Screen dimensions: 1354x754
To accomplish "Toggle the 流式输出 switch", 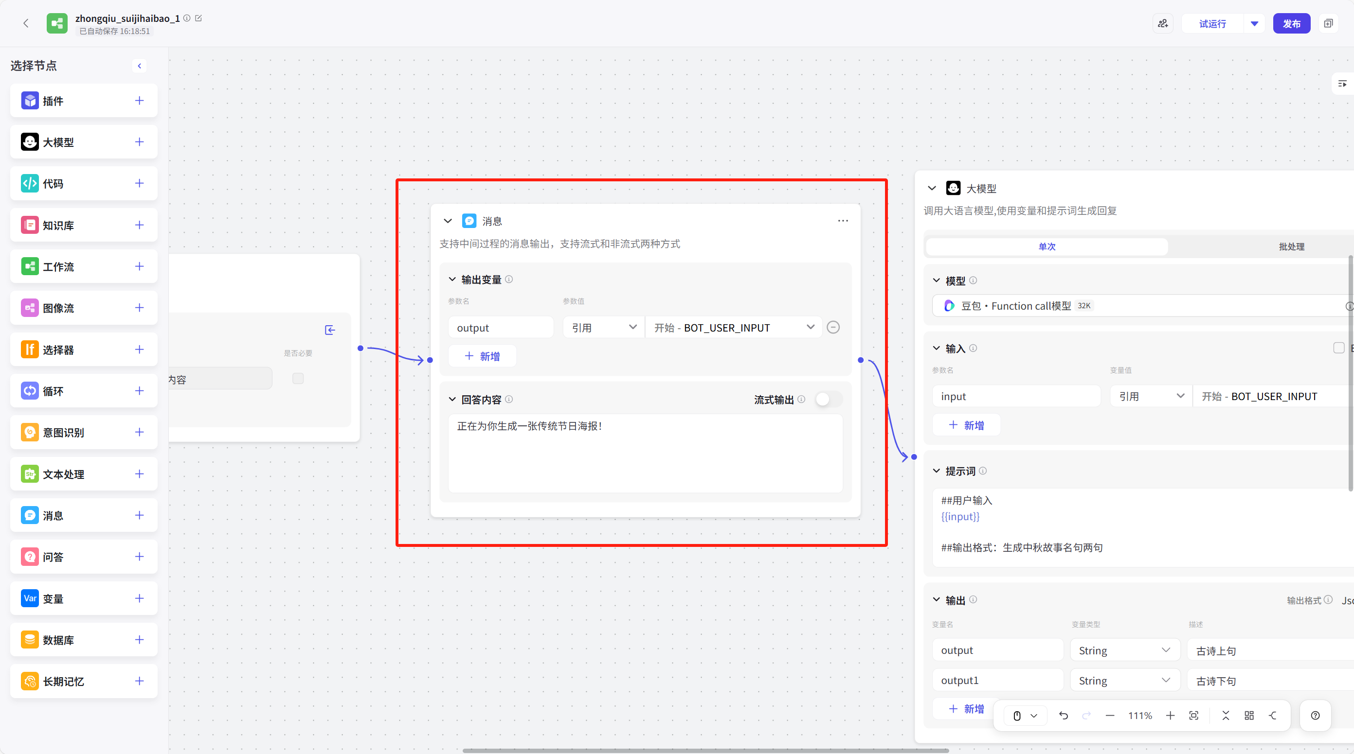I will tap(829, 400).
